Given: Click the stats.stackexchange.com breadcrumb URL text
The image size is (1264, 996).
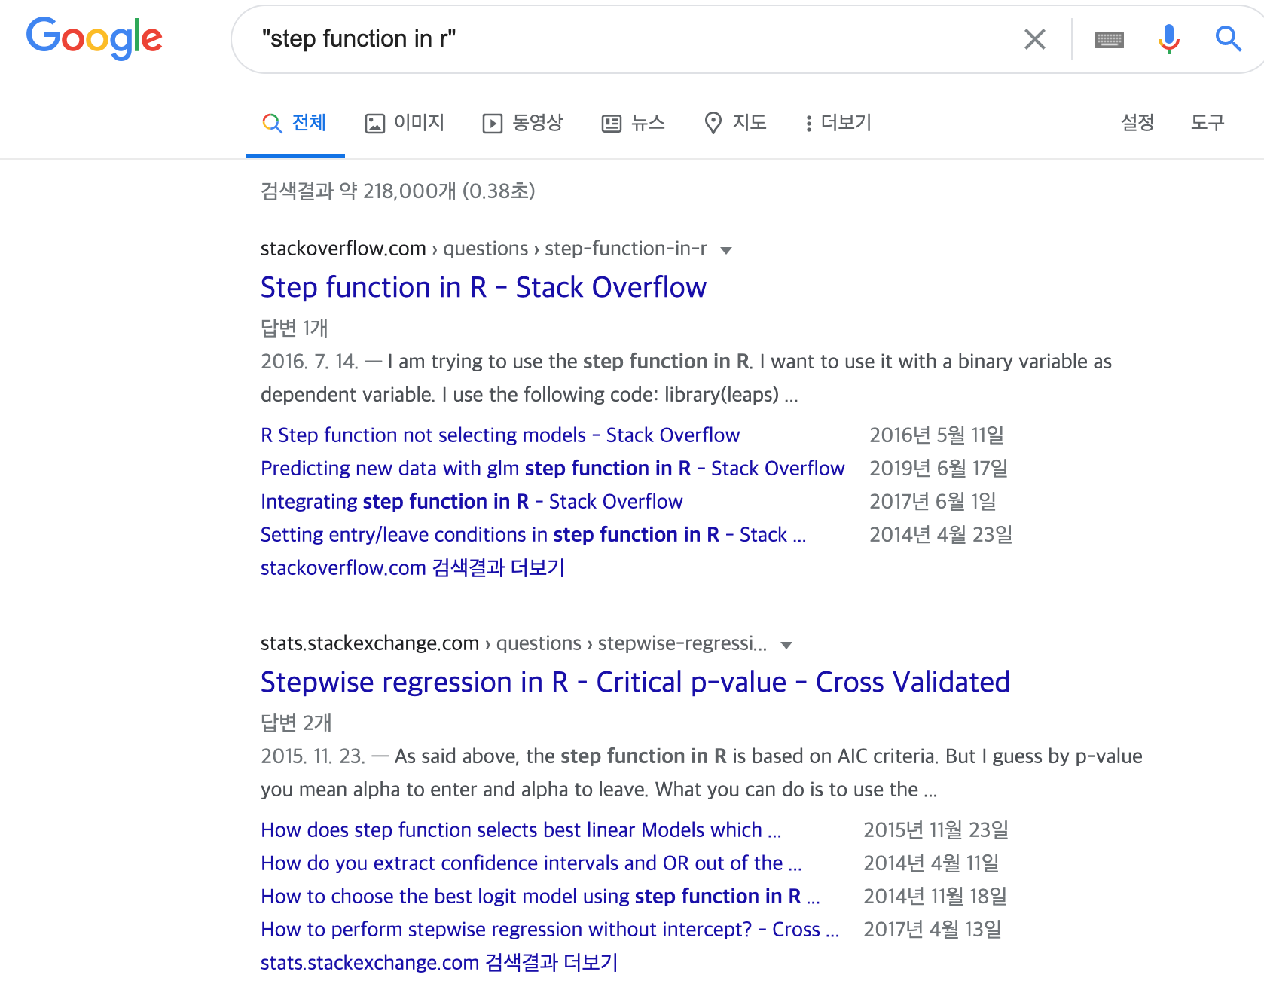Looking at the screenshot, I should click(514, 643).
